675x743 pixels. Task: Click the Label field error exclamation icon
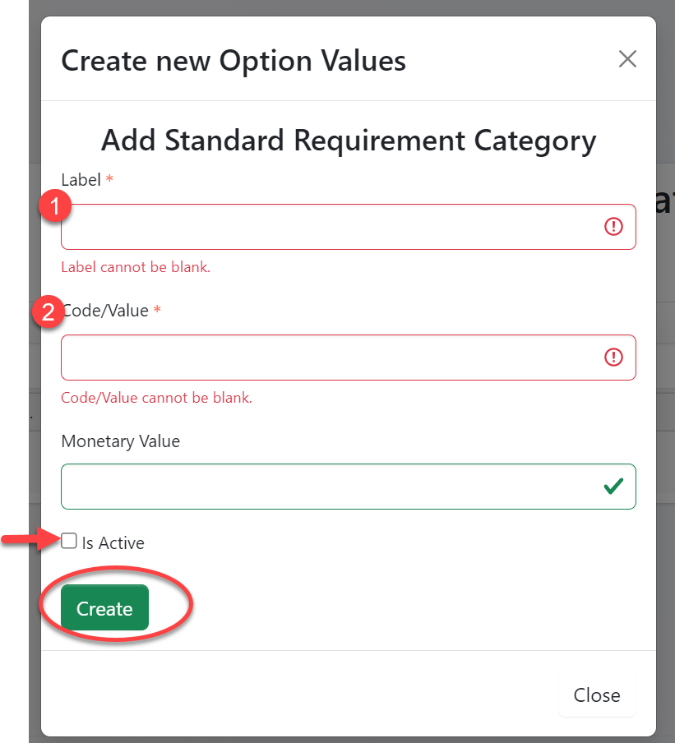(x=613, y=227)
